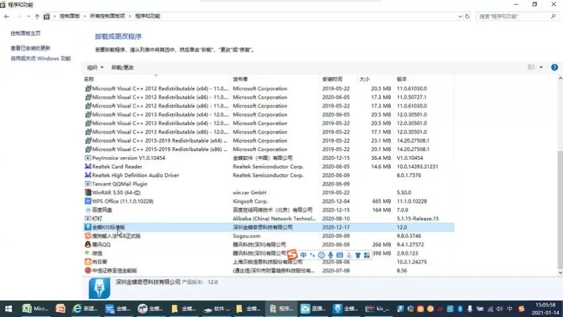
Task: Open the help question mark icon
Action: coord(554,67)
